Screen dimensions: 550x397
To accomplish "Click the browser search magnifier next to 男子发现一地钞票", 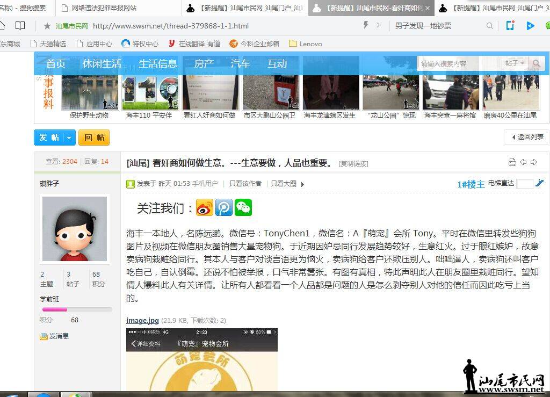I will 490,26.
